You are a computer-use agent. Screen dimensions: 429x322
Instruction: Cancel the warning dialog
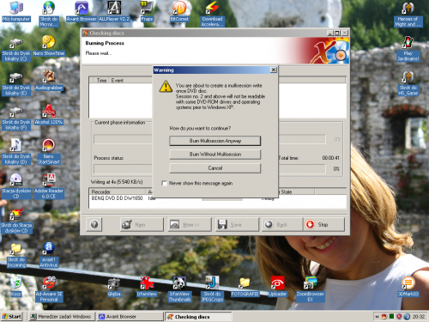point(214,168)
